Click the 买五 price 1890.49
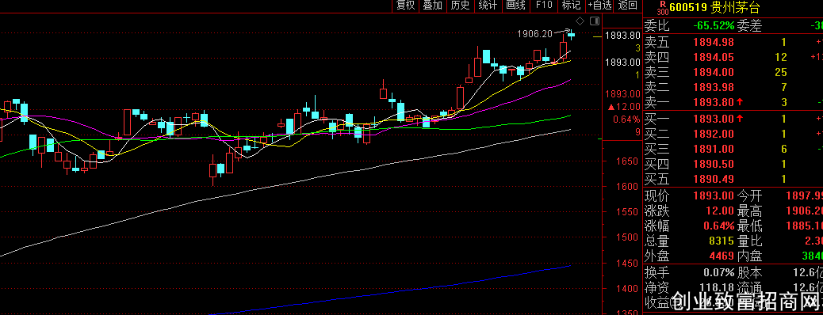The image size is (823, 315). (714, 179)
